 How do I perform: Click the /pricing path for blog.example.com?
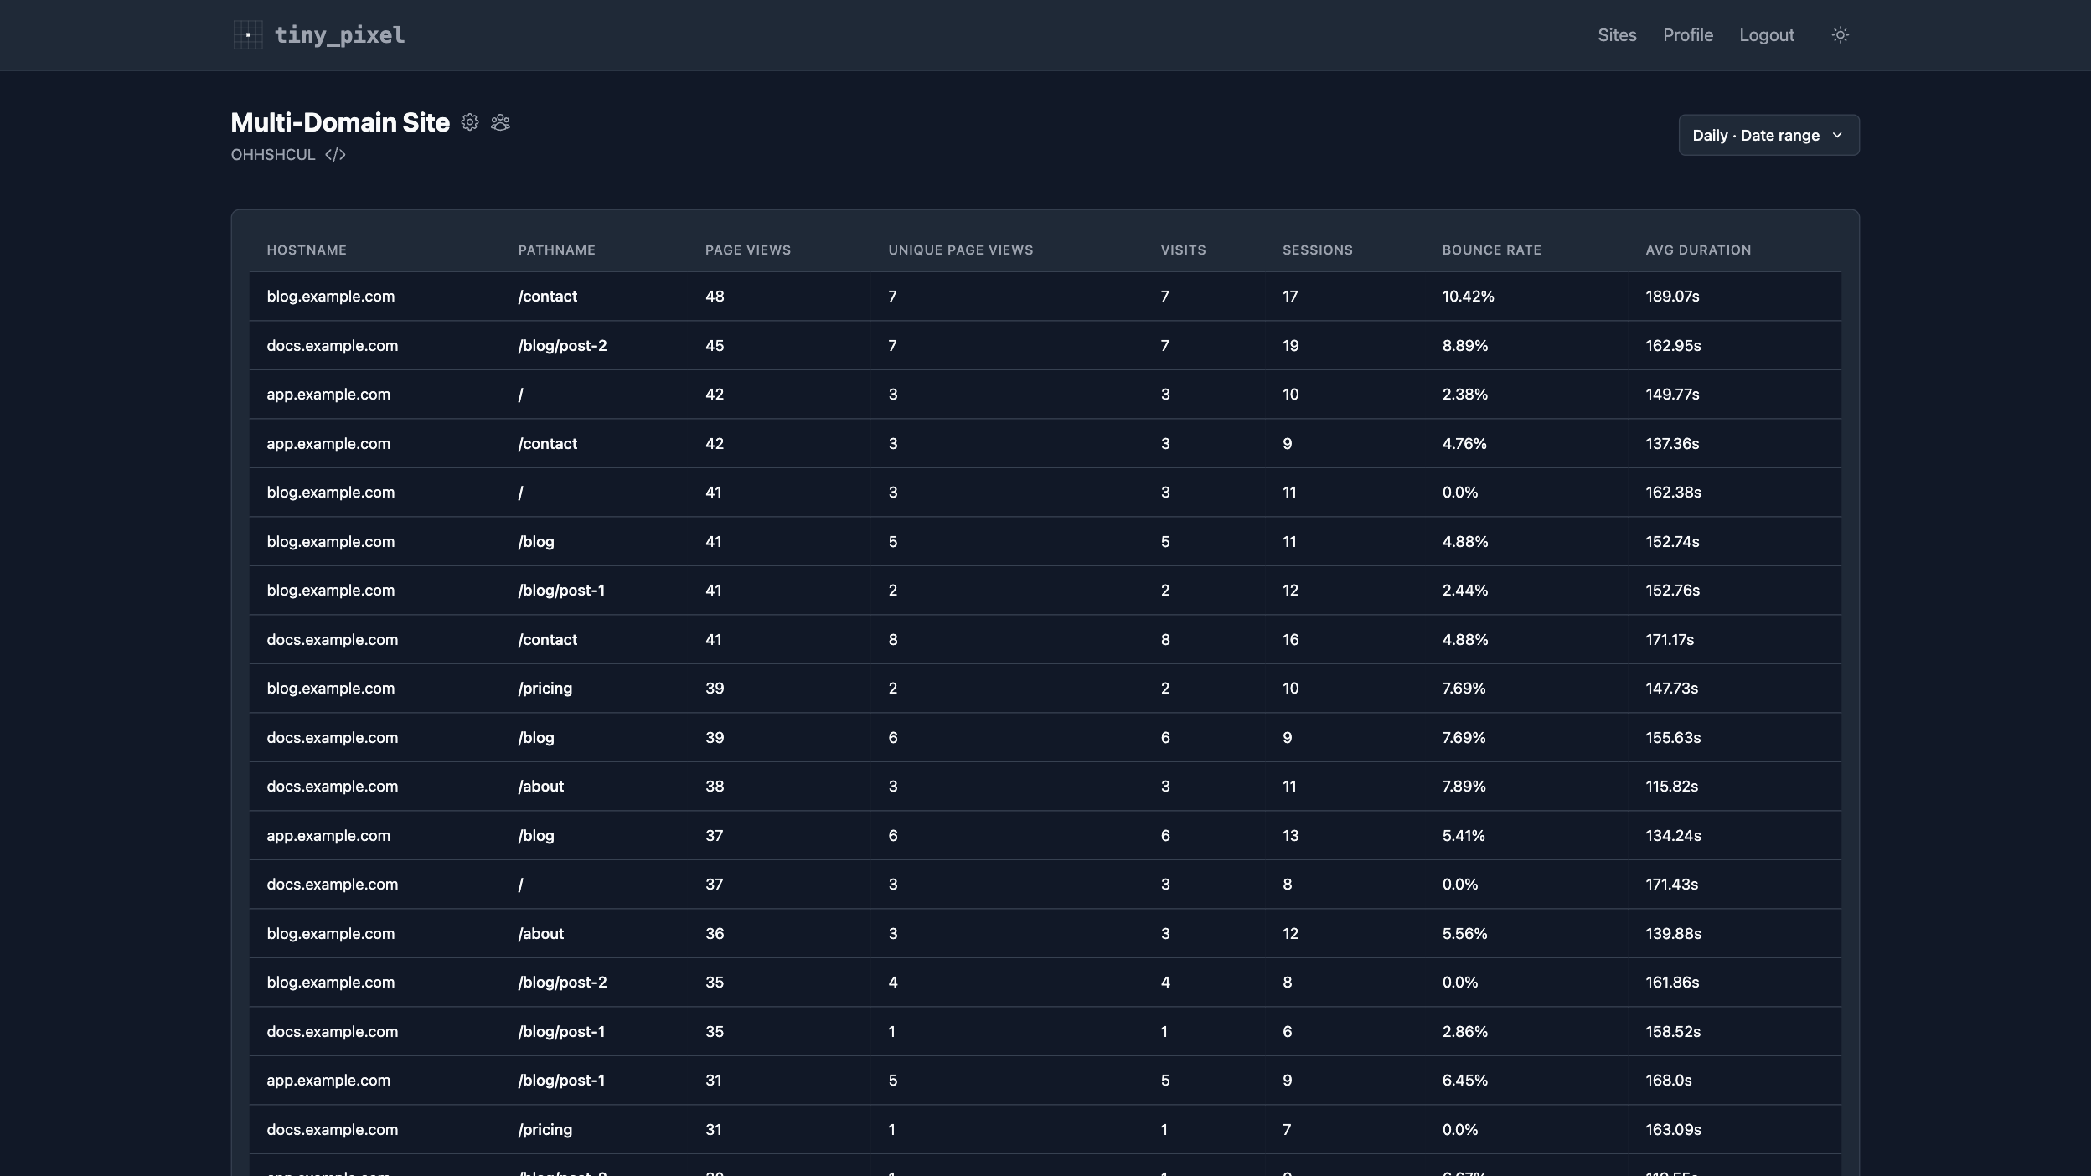point(545,689)
